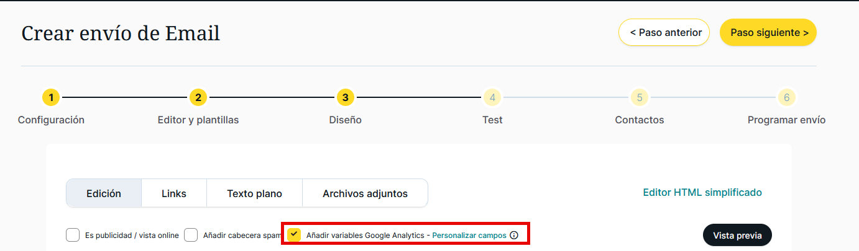This screenshot has height=251, width=859.
Task: Open step 5 Contactos
Action: (639, 97)
